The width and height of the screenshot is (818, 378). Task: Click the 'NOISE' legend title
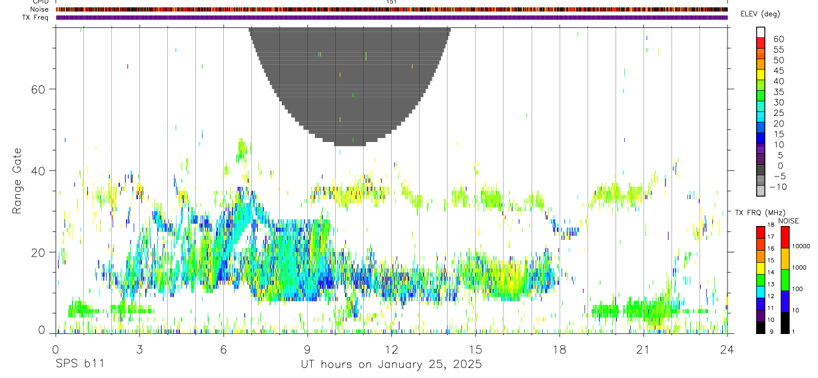[x=787, y=221]
